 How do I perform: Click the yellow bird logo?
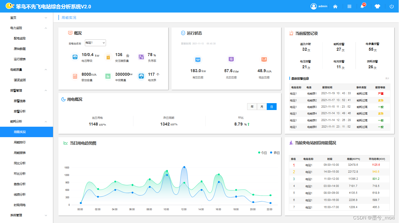10,6
